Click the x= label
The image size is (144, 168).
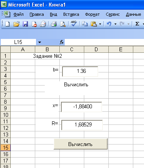coord(55,106)
